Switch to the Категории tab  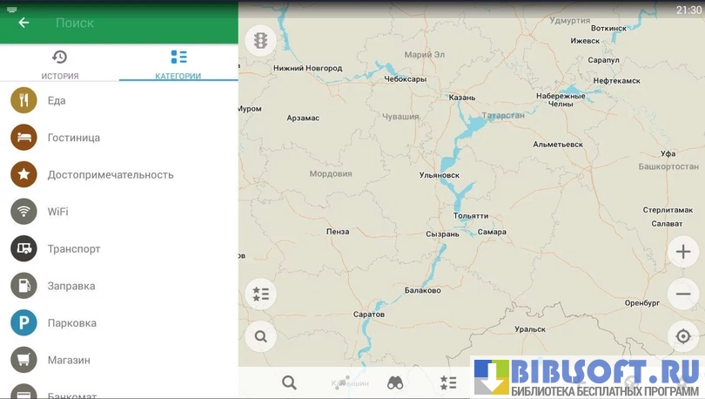[178, 64]
